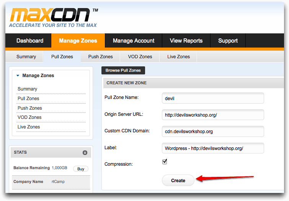
Task: Collapse the Manage Zones sidebar triangle
Action: (18, 76)
